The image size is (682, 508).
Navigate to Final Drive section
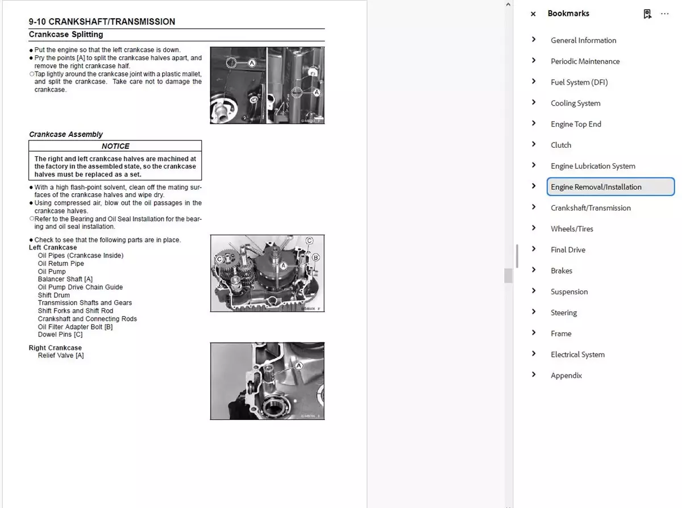tap(568, 250)
